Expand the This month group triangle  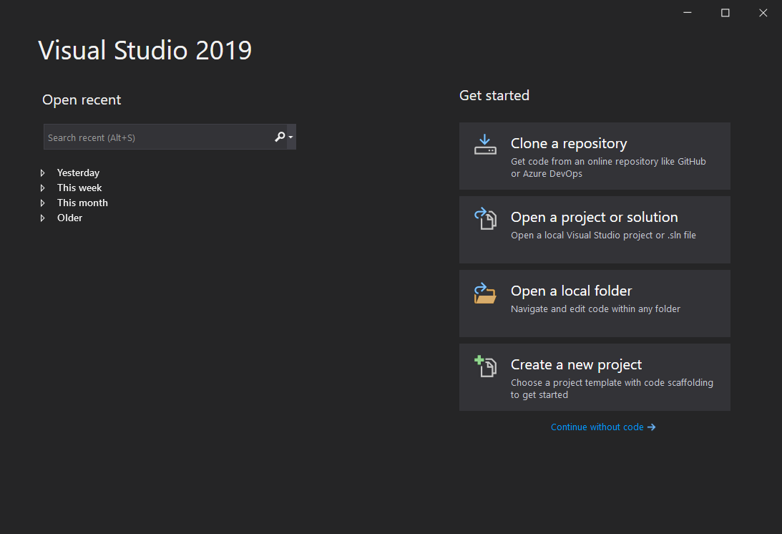[x=42, y=203]
